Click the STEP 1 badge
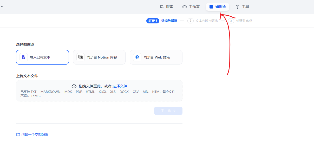Image resolution: width=314 pixels, height=148 pixels. point(153,21)
